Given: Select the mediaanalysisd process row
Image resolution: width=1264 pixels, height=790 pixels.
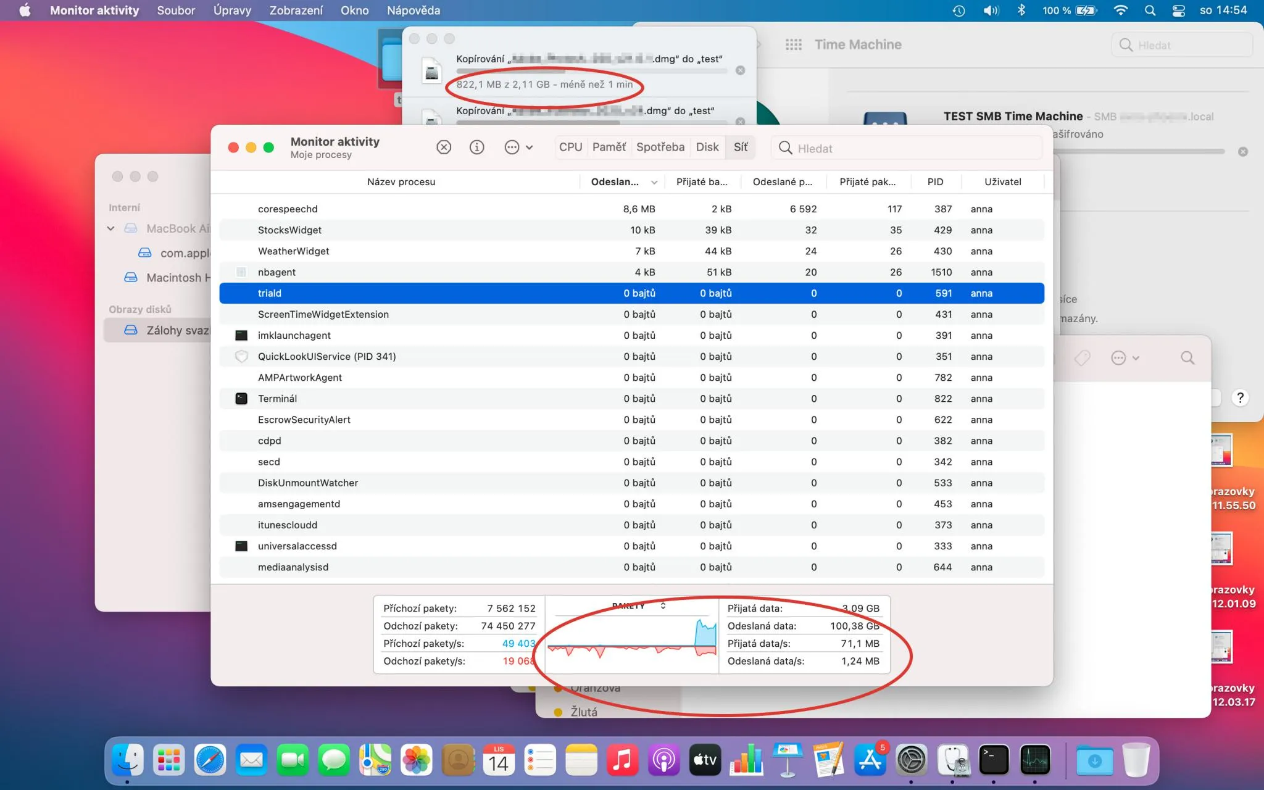Looking at the screenshot, I should point(631,567).
